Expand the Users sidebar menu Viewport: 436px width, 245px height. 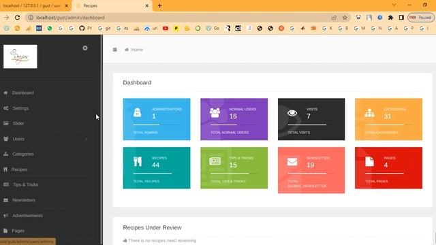(18, 139)
